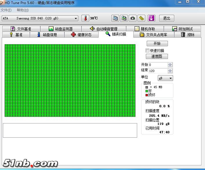Screen dimensions: 205x170
Task: Click the copy screenshot to clipboard icon
Action: point(124,18)
